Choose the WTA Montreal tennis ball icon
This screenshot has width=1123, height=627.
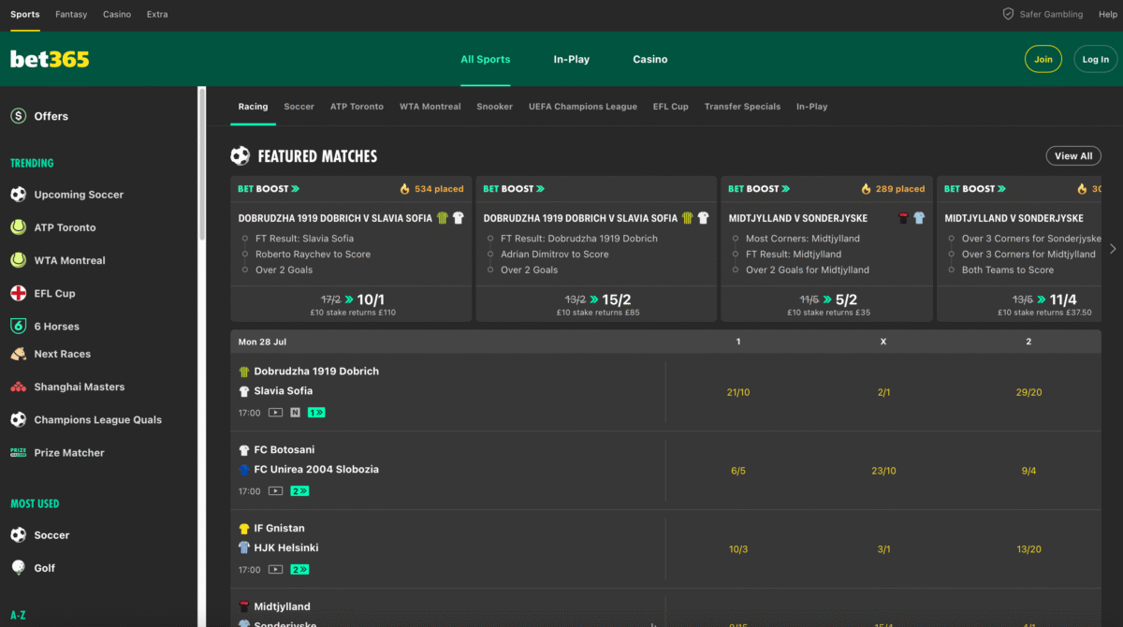pyautogui.click(x=18, y=260)
